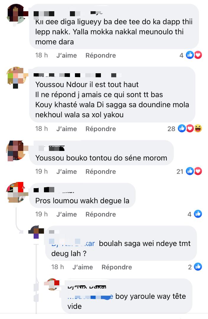Click thumbs-up icon on 'Pros loumou wakh' comment

[x=198, y=214]
